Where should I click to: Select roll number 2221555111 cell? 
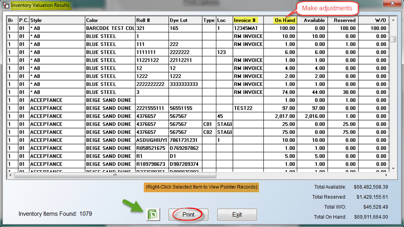[152, 108]
